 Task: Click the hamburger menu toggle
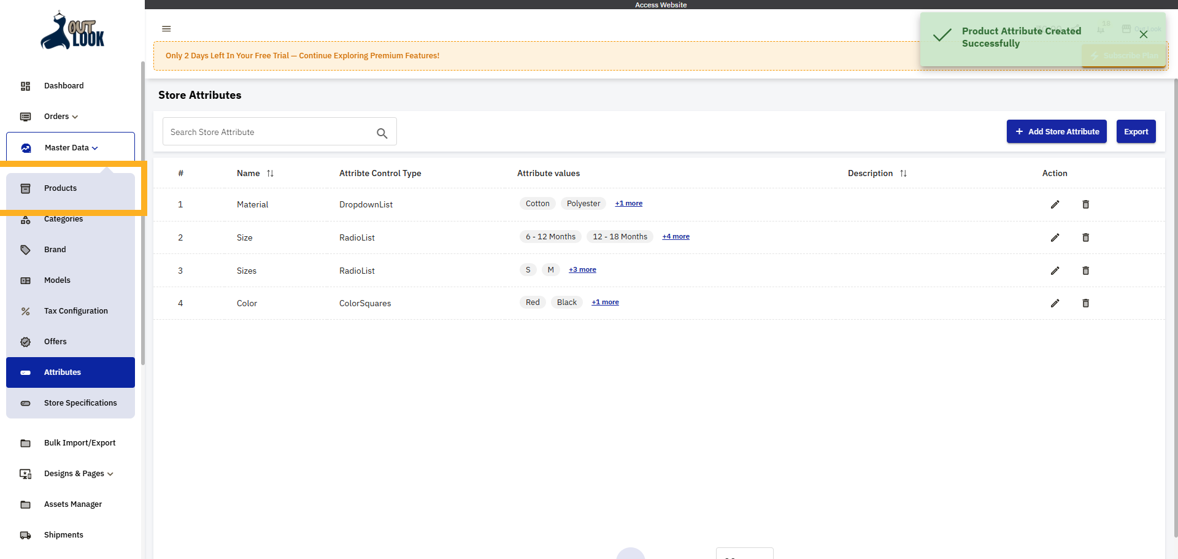[x=166, y=29]
